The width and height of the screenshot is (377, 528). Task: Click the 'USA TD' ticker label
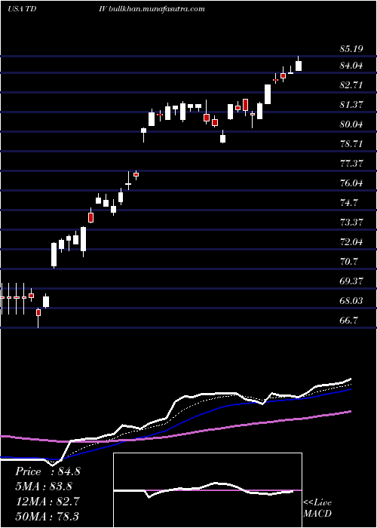(22, 9)
